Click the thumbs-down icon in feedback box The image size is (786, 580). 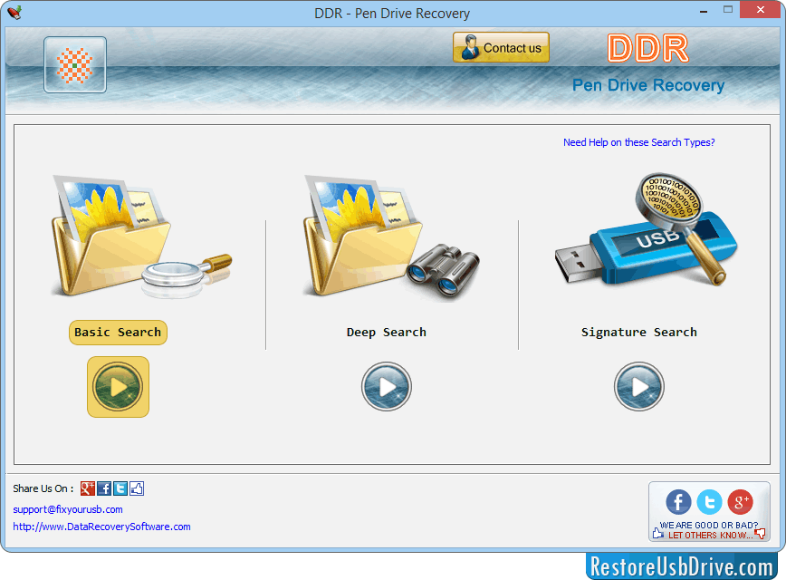point(760,534)
